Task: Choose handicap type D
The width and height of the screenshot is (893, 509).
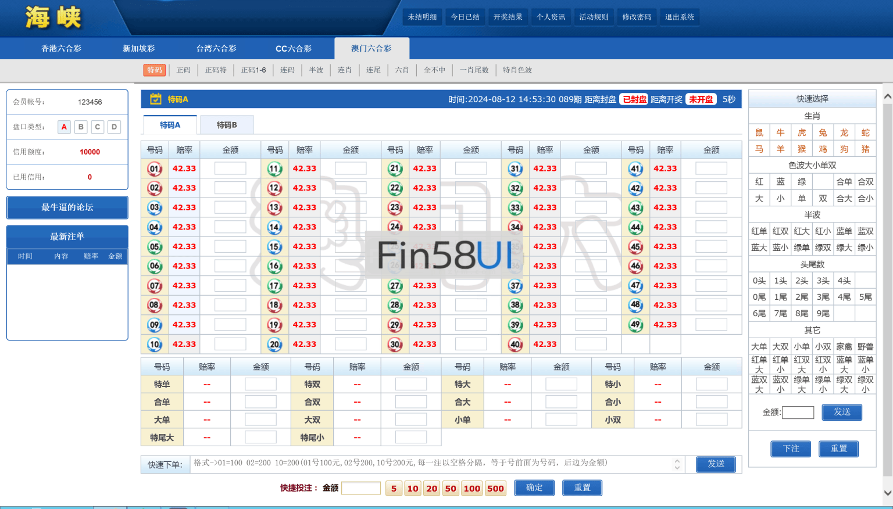Action: point(115,127)
